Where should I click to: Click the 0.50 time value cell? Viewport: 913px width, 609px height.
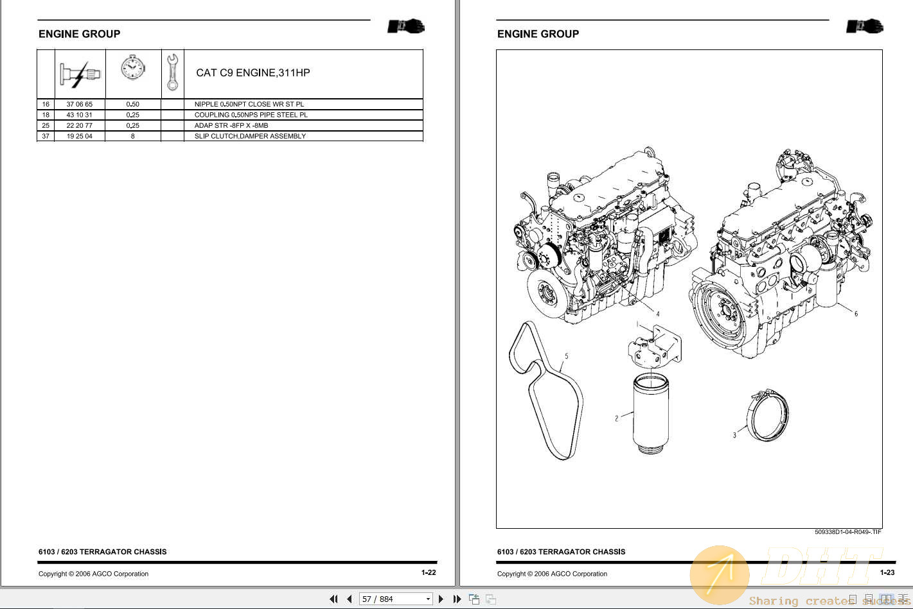(x=133, y=104)
